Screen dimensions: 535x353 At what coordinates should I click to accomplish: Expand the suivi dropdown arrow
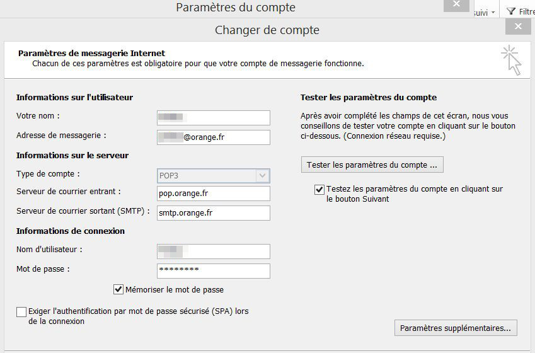click(493, 12)
